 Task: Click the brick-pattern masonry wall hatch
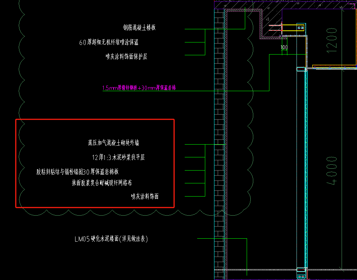click(219, 146)
